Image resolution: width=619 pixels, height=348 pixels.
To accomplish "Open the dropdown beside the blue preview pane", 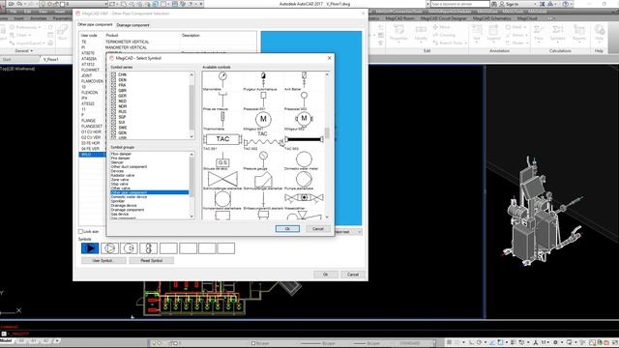I will (359, 232).
